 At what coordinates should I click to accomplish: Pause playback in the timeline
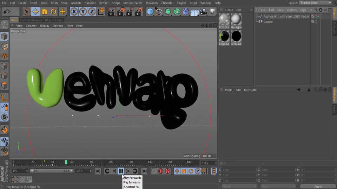coord(121,171)
